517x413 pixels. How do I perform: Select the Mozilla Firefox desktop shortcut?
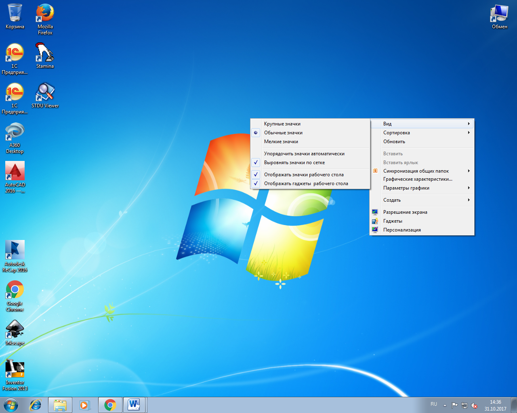point(45,19)
